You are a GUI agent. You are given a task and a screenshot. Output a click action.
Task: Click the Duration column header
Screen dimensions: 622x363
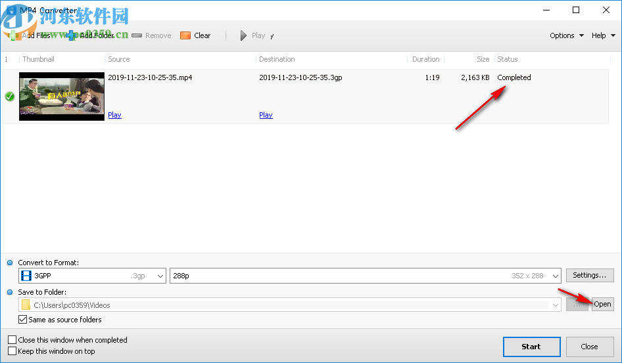(x=425, y=59)
